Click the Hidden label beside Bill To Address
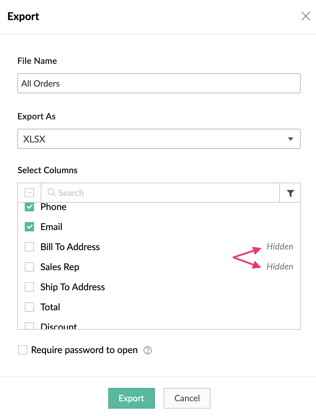The width and height of the screenshot is (316, 416). point(280,246)
